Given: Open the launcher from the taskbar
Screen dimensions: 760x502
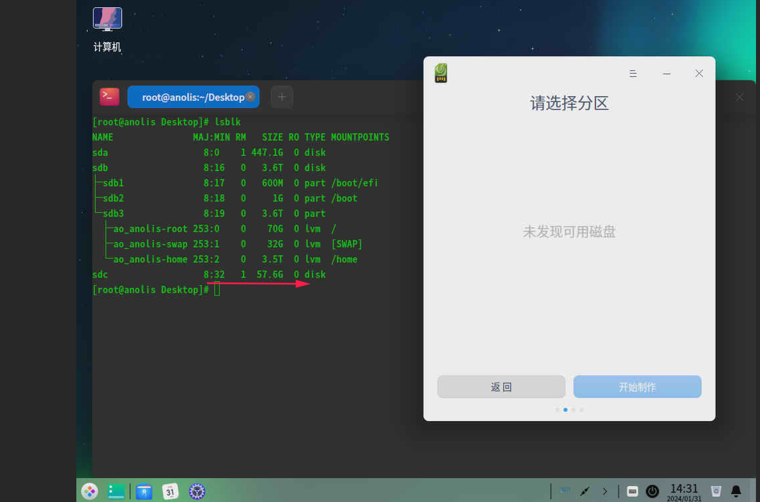Looking at the screenshot, I should (90, 491).
